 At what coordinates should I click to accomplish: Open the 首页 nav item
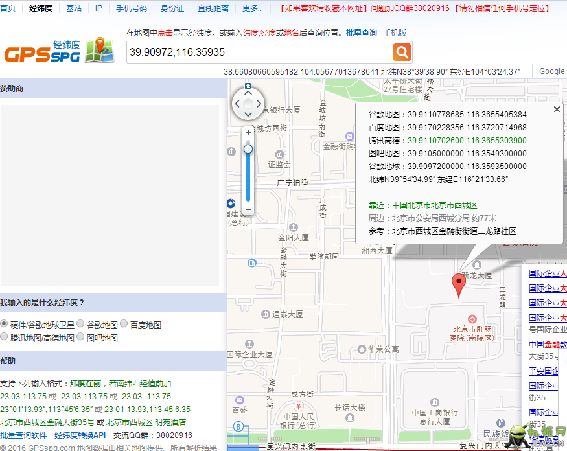(8, 8)
